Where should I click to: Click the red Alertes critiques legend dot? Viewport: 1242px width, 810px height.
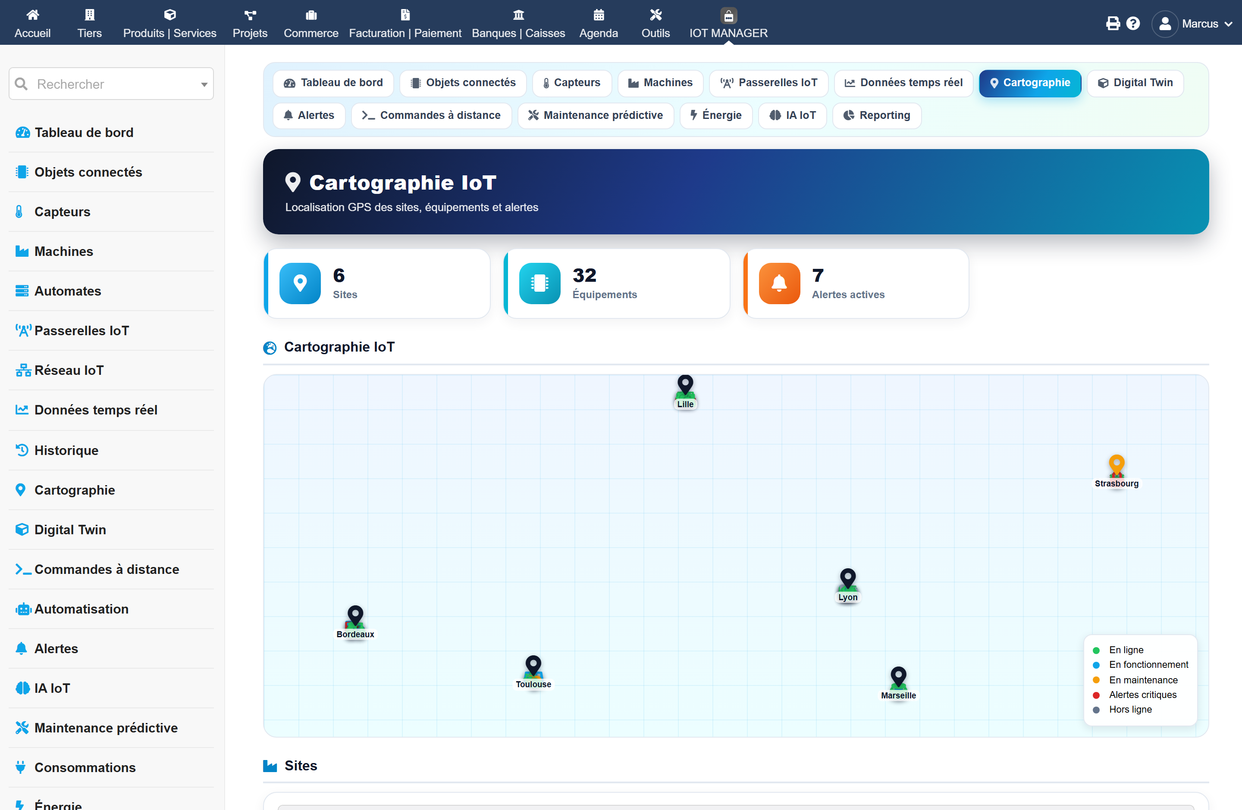[1096, 695]
